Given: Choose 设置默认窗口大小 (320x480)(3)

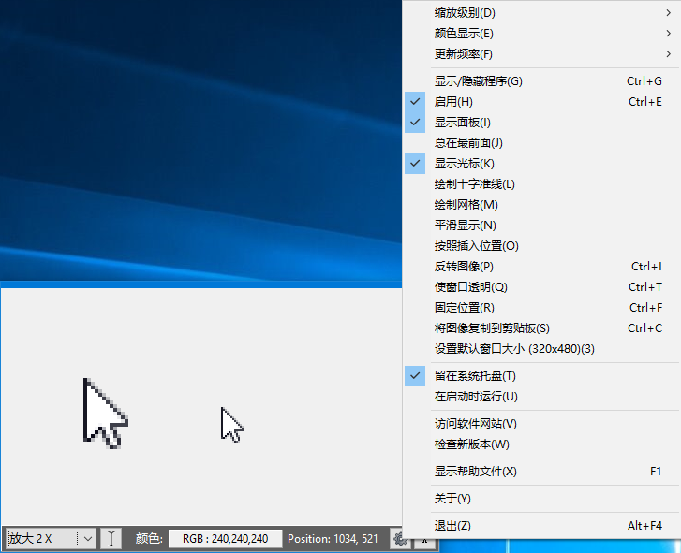Looking at the screenshot, I should (x=541, y=349).
